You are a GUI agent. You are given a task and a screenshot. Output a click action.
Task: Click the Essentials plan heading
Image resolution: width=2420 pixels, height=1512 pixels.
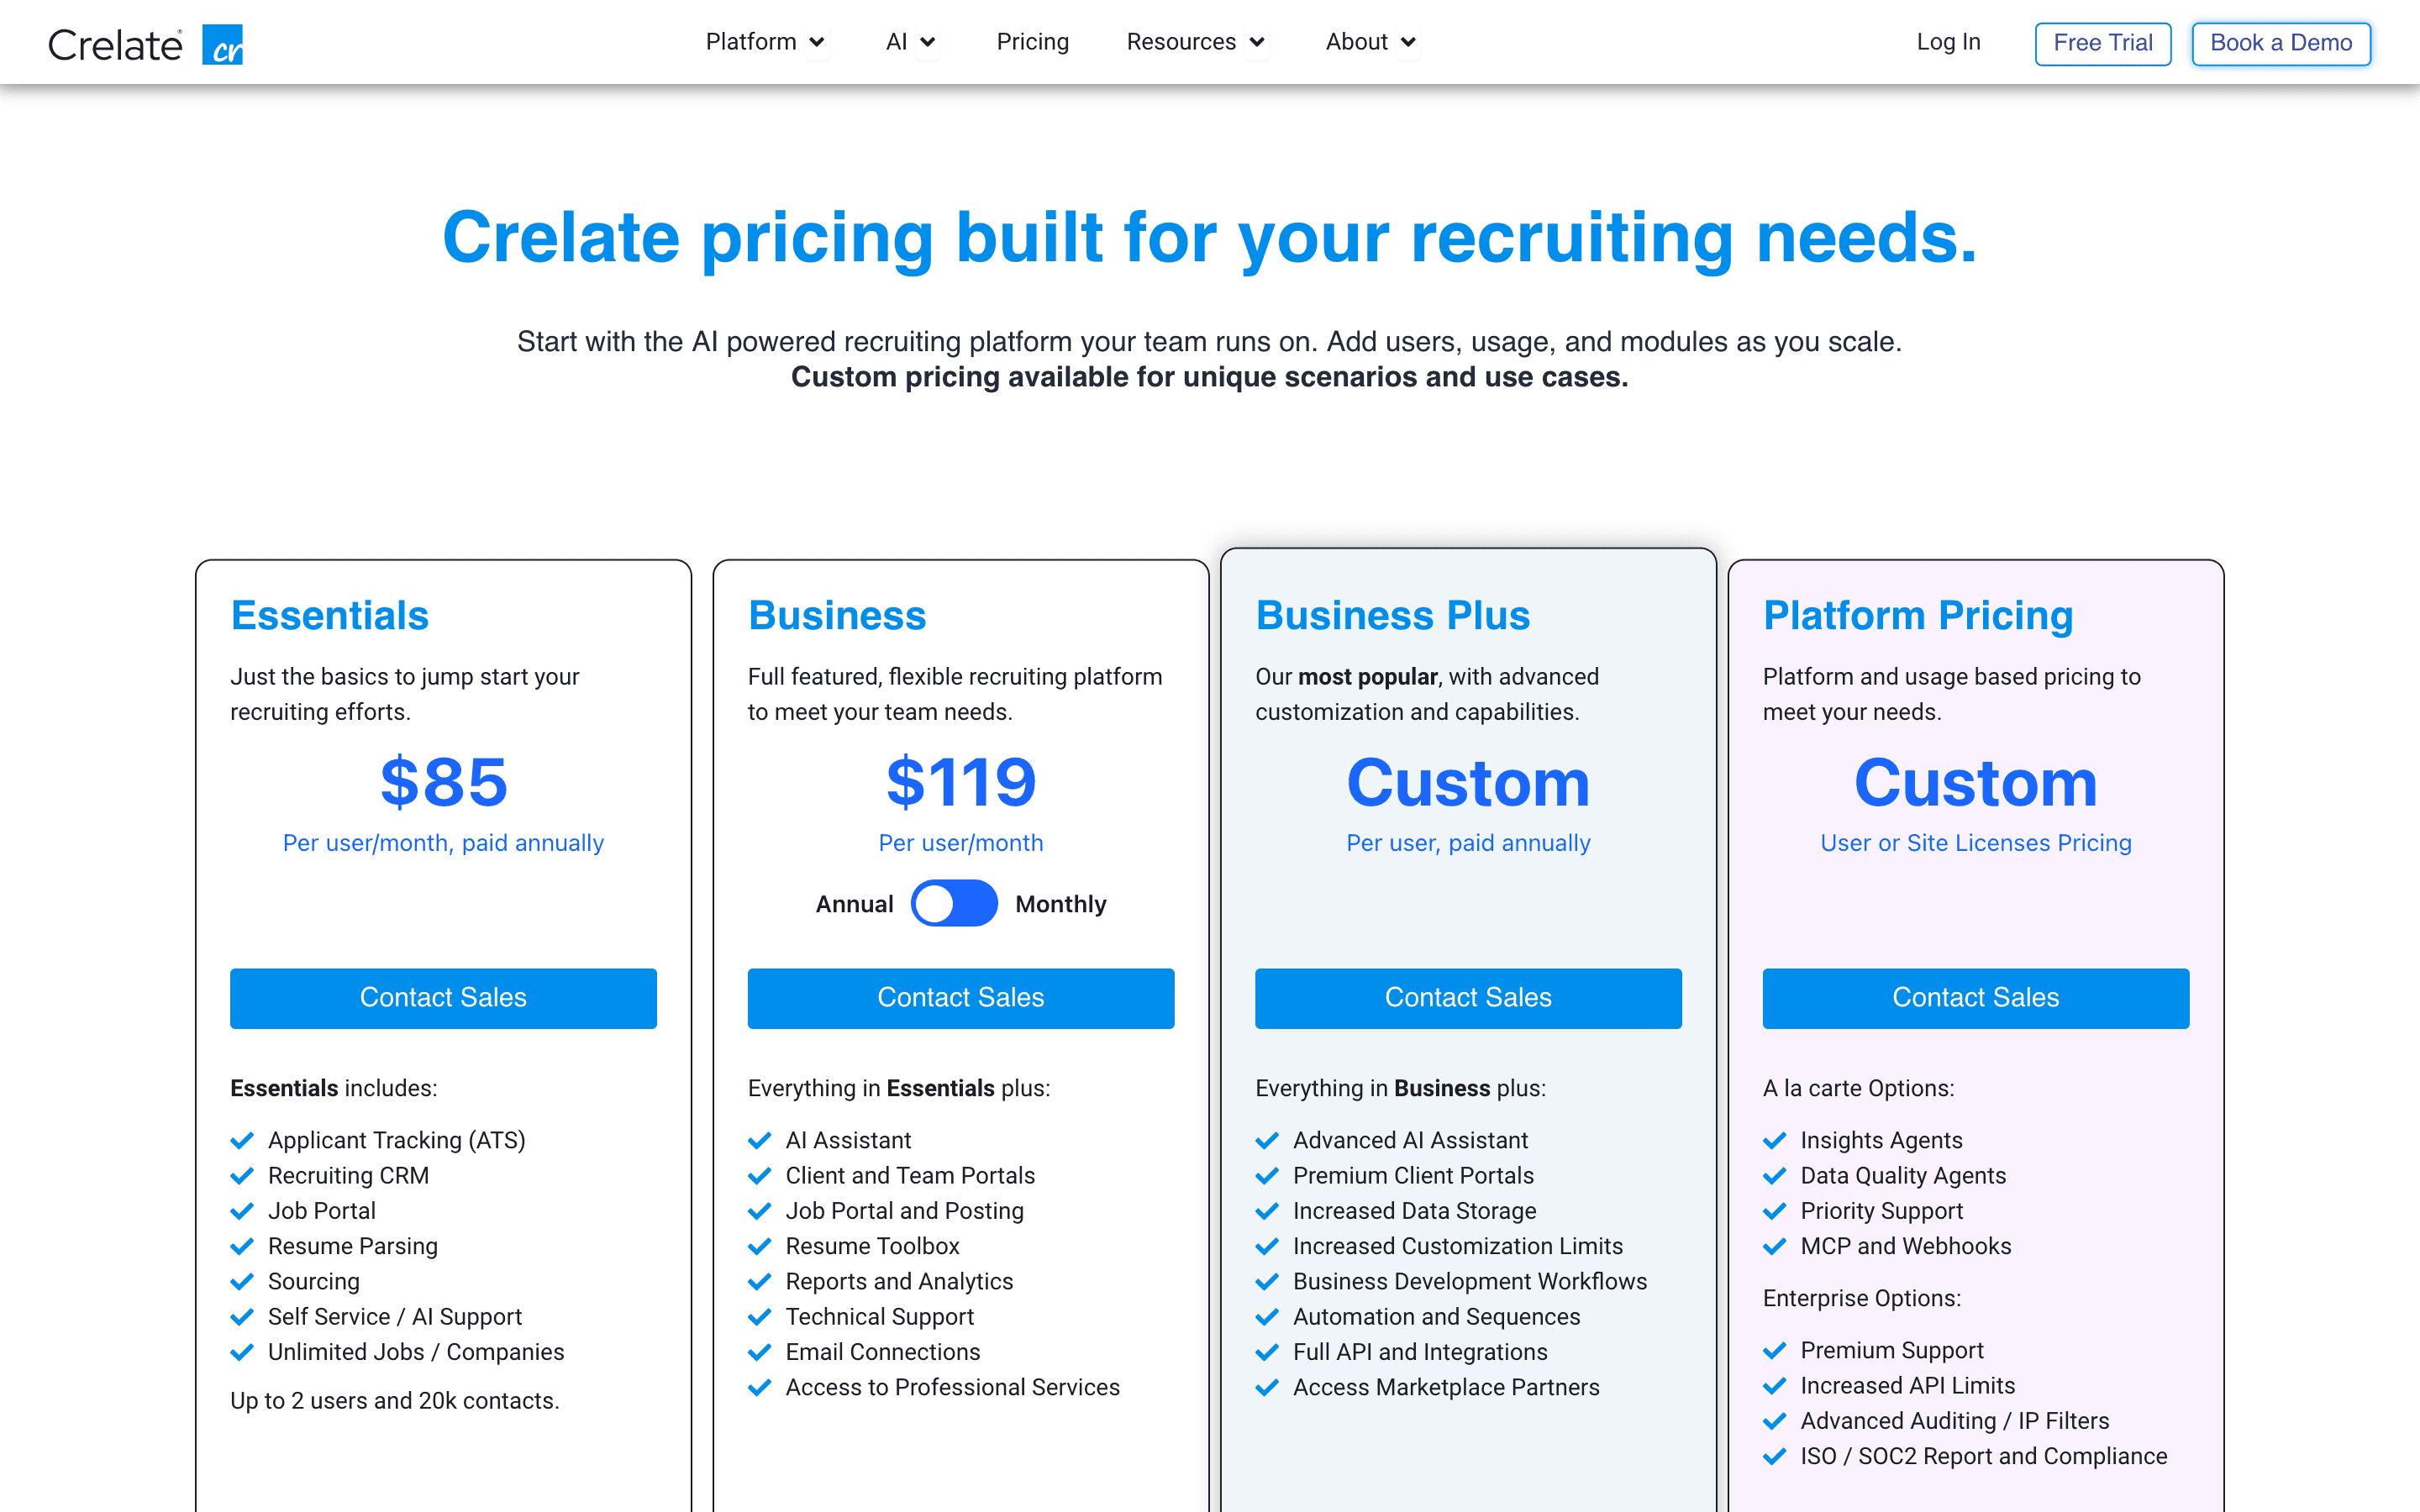pyautogui.click(x=329, y=615)
